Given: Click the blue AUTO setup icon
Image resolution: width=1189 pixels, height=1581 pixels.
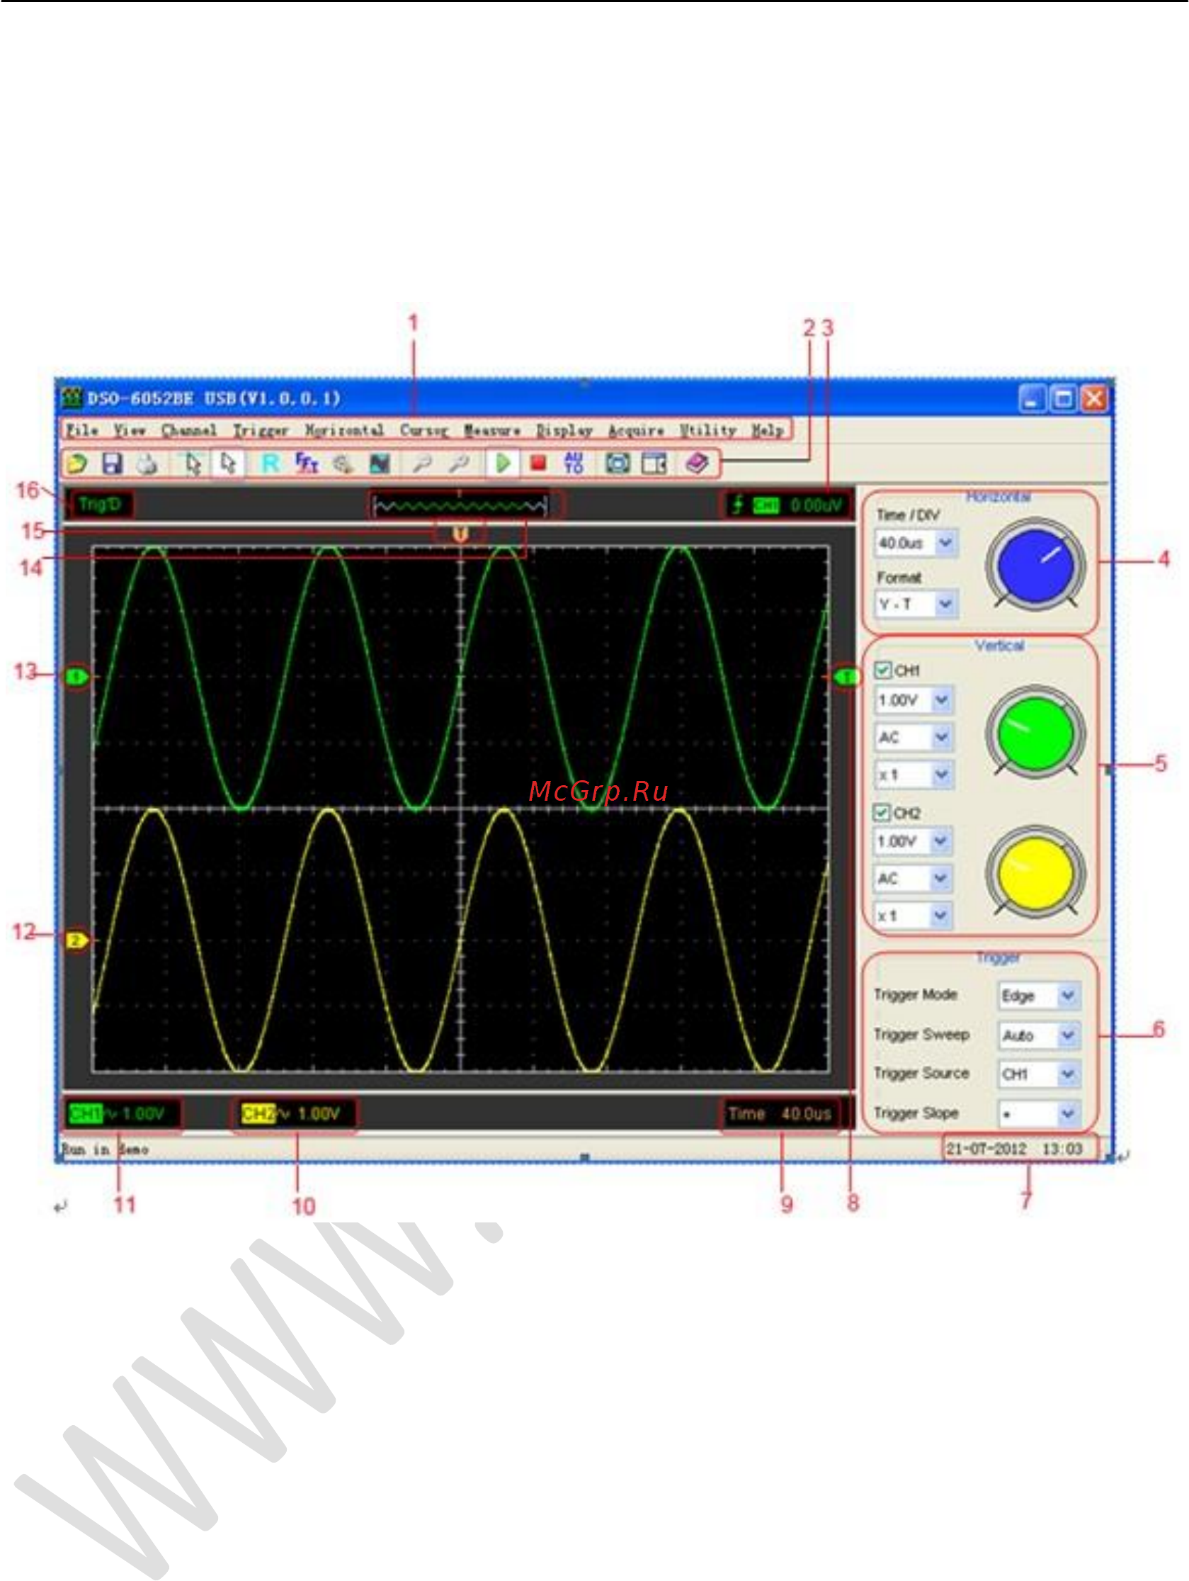Looking at the screenshot, I should tap(574, 463).
